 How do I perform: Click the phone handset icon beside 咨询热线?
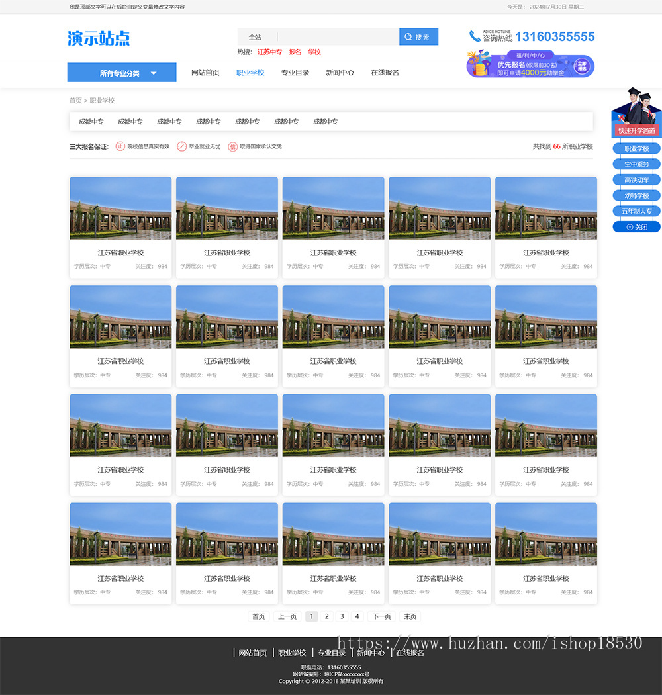pos(475,36)
